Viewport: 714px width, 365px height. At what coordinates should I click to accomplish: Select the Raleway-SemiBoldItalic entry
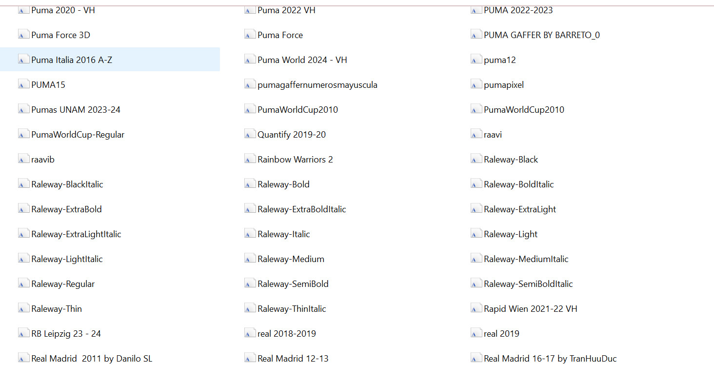click(528, 284)
